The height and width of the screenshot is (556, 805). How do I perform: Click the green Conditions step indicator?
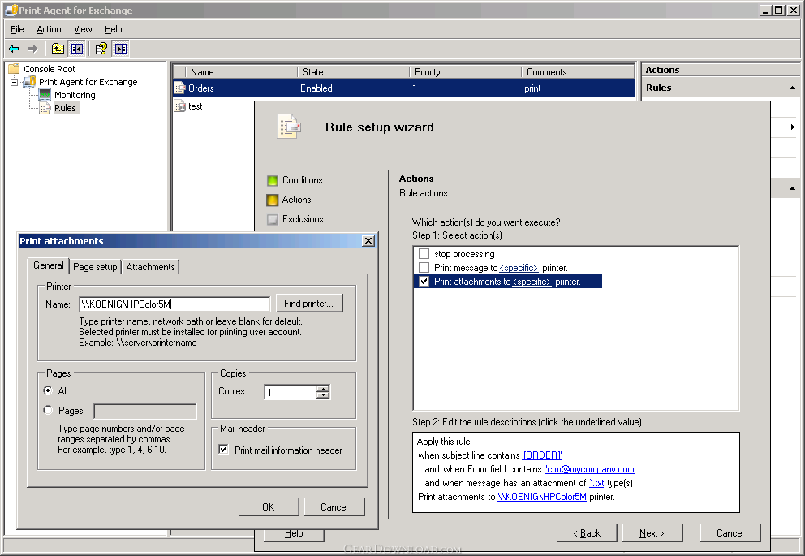[x=272, y=181]
